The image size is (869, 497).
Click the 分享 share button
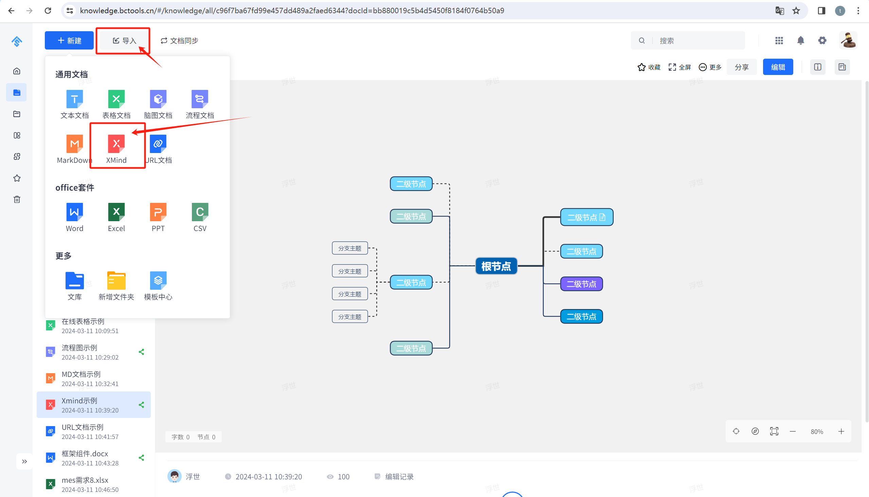pos(741,67)
